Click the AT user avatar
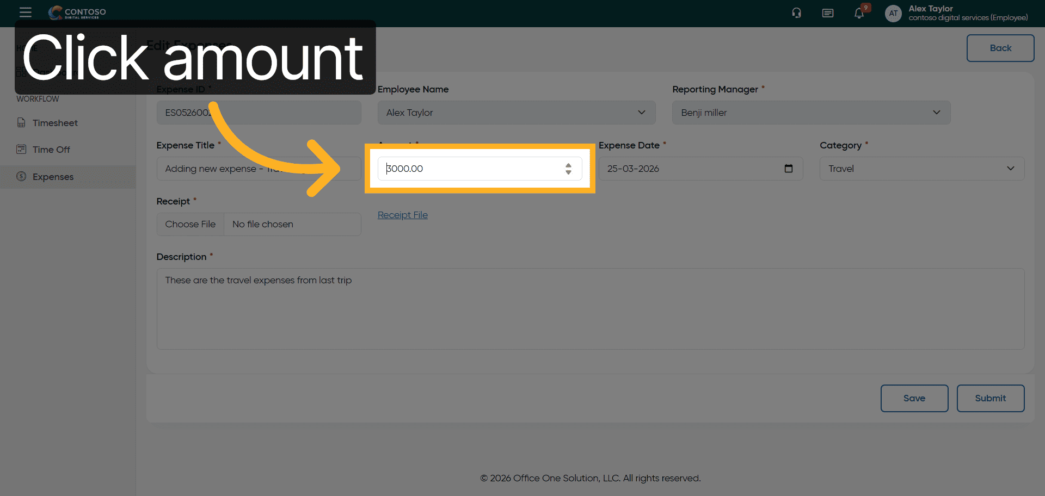 [x=893, y=13]
